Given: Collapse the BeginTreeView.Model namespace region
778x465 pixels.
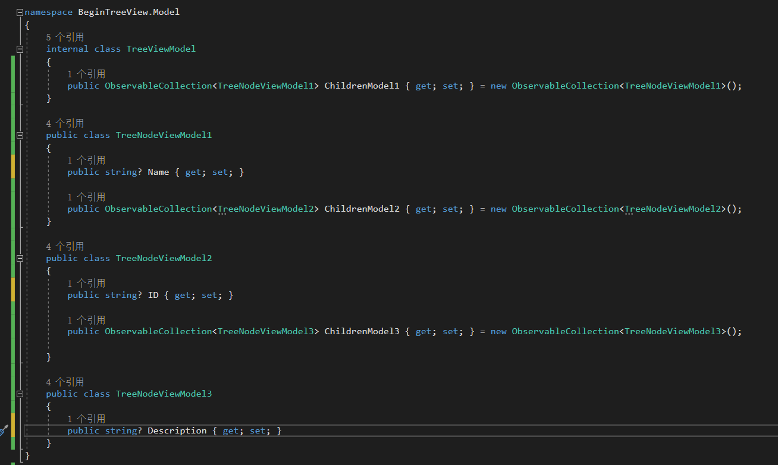Looking at the screenshot, I should (x=18, y=11).
